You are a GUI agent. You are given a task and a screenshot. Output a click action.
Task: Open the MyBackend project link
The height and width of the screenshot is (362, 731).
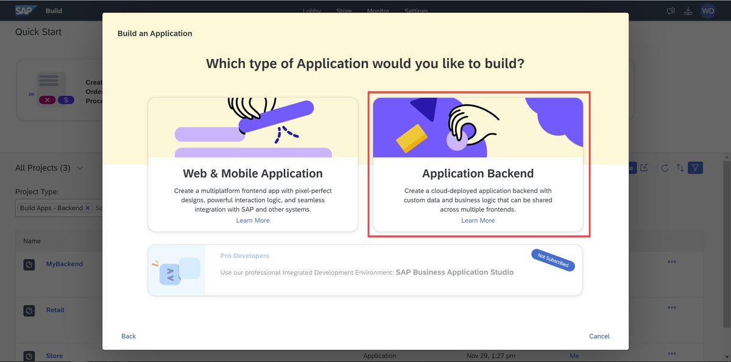click(65, 264)
